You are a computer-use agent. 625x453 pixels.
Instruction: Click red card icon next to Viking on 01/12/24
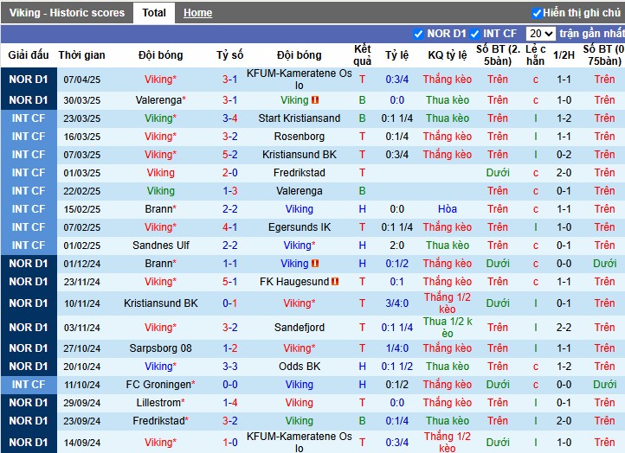(315, 264)
